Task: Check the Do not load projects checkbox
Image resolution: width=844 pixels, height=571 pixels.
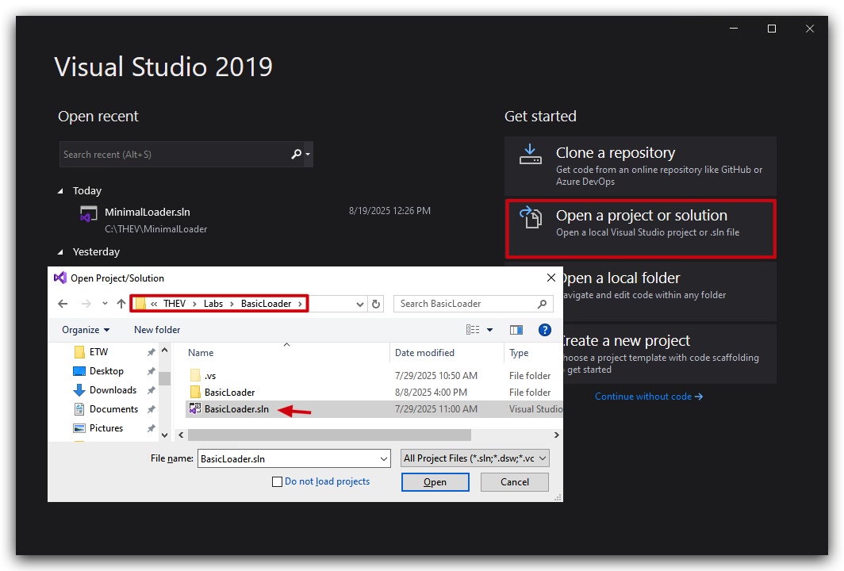Action: pyautogui.click(x=277, y=481)
